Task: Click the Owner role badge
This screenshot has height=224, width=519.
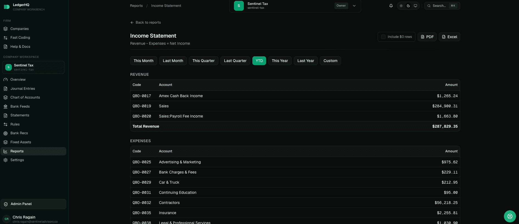Action: click(341, 6)
